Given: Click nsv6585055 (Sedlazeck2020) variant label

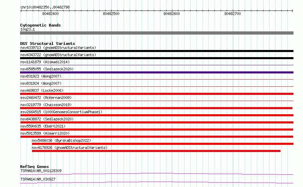Looking at the screenshot, I should (47, 69).
